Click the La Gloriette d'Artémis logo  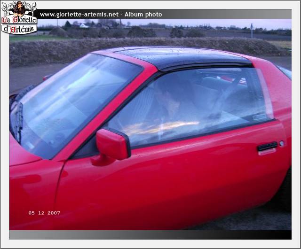pyautogui.click(x=19, y=17)
